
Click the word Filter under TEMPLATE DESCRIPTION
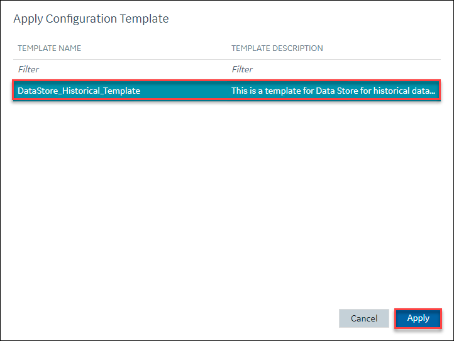coord(242,69)
